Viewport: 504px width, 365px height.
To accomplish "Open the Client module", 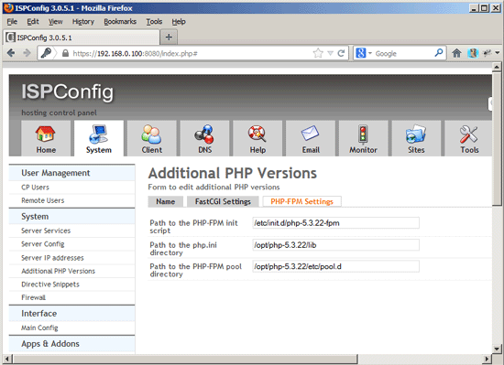I will 152,139.
